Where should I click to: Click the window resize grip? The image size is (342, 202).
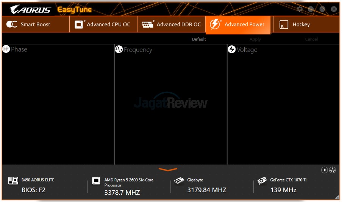point(337,197)
